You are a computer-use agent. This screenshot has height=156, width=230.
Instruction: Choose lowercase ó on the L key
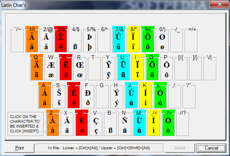[160, 103]
